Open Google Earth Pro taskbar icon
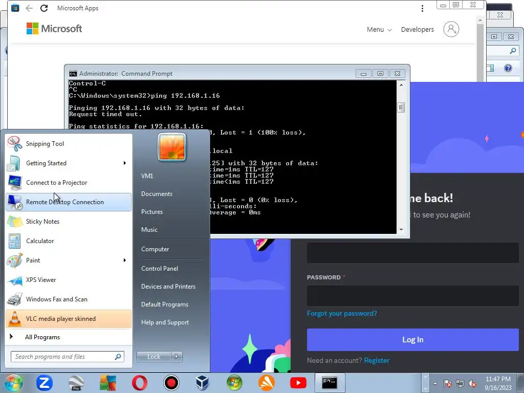The image size is (524, 393). [x=76, y=383]
